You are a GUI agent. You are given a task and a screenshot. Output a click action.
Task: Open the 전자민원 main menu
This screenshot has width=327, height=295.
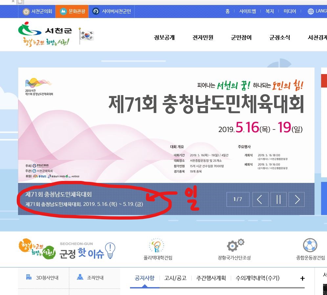203,37
